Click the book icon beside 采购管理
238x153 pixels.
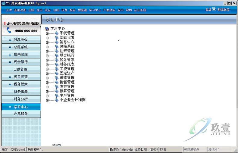click(x=57, y=78)
